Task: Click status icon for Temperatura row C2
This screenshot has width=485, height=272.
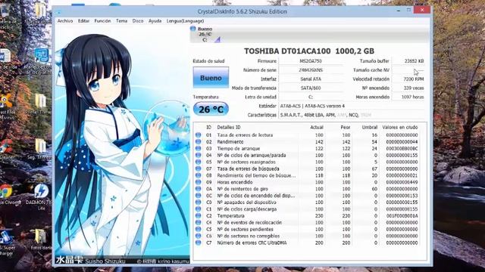Action: (199, 216)
